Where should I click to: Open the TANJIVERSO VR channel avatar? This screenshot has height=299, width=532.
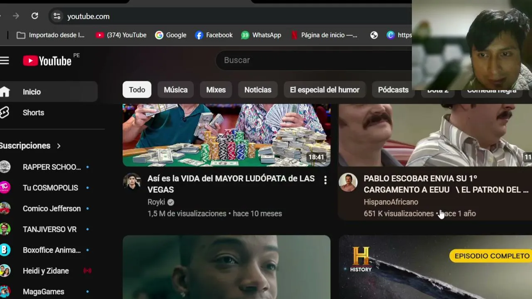[5, 229]
